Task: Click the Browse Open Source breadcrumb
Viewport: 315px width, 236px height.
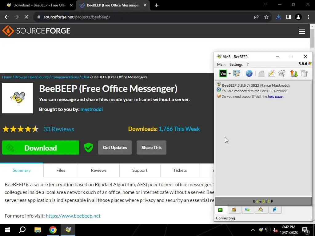Action: pyautogui.click(x=32, y=77)
